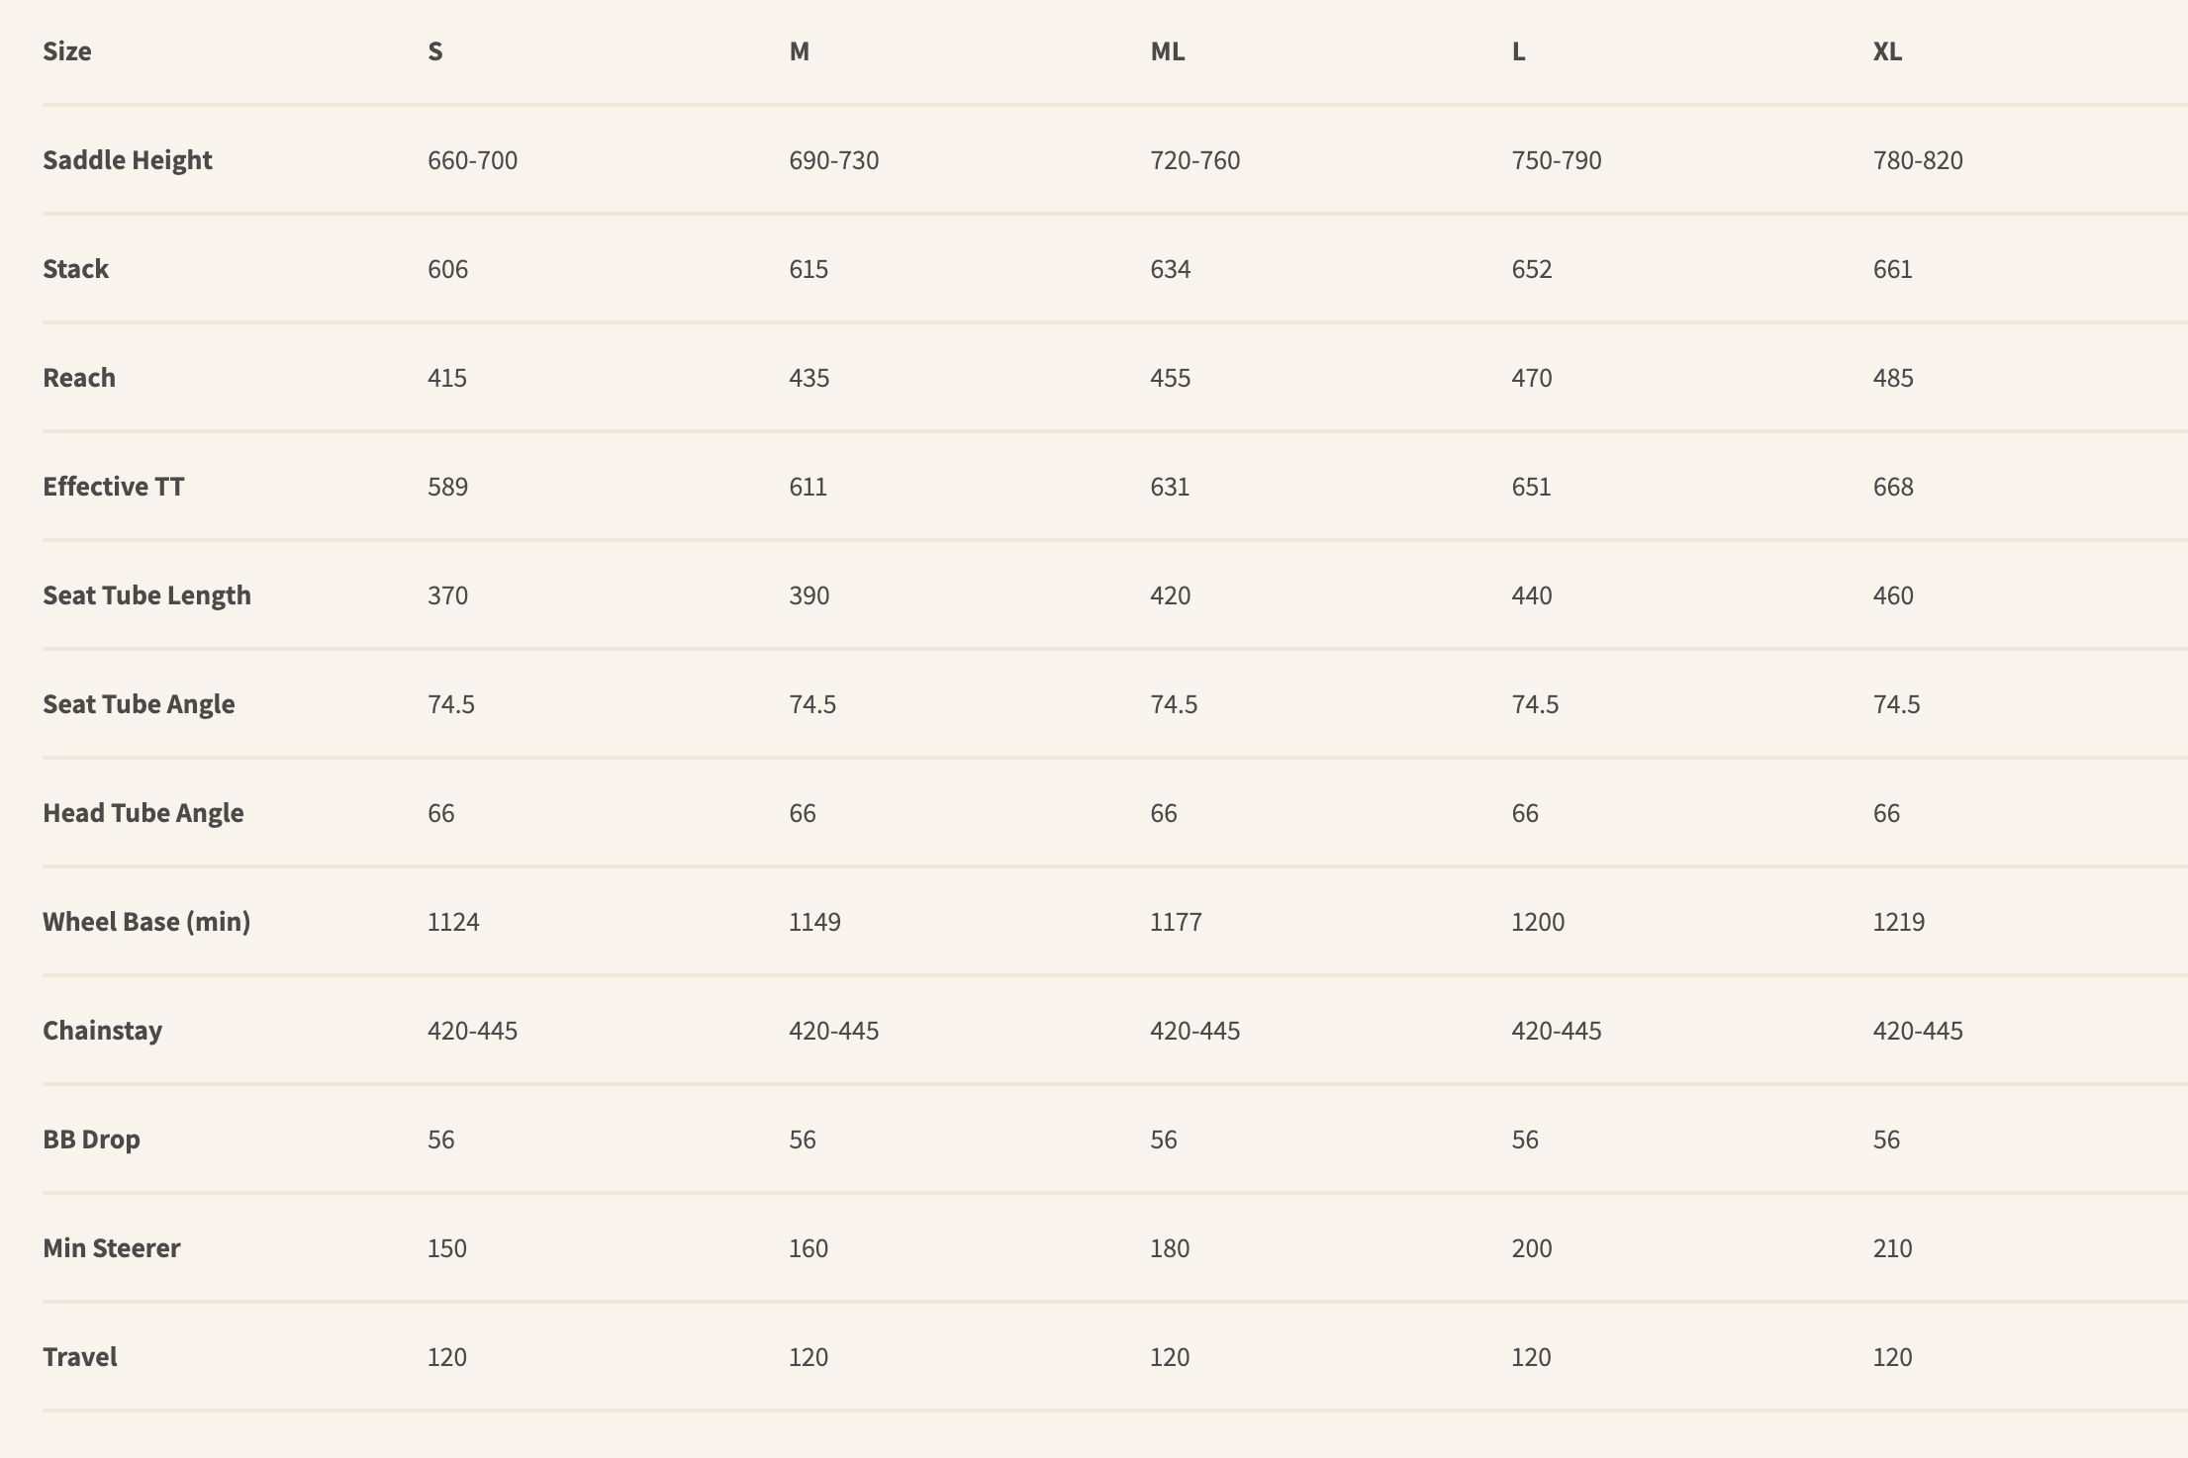Click the 652 stack value
The height and width of the screenshot is (1458, 2188).
click(1532, 269)
